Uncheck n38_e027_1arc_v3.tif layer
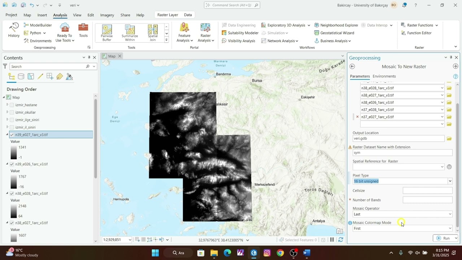The height and width of the screenshot is (260, 462). [x=12, y=223]
